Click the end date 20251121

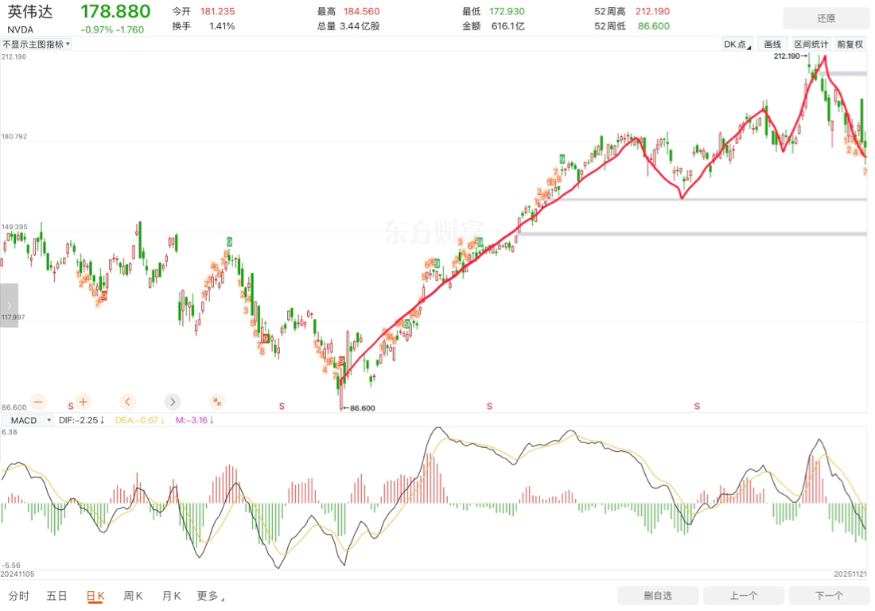point(850,574)
